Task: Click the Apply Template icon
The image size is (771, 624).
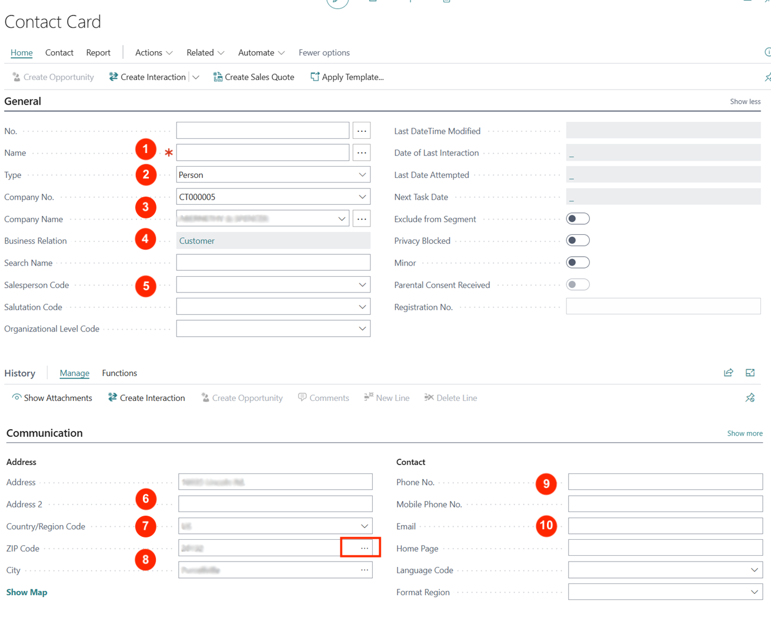Action: pyautogui.click(x=315, y=77)
